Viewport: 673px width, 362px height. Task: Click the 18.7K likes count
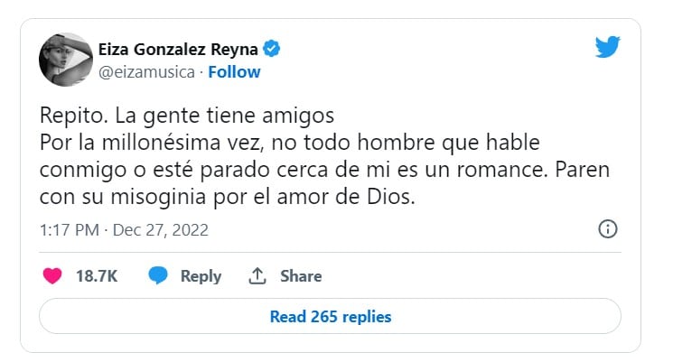(97, 276)
